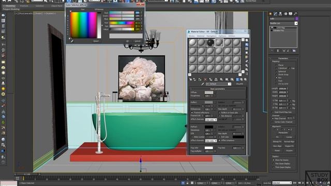The width and height of the screenshot is (331, 186).
Task: Click the object color swatch beside name field
Action: [296, 19]
